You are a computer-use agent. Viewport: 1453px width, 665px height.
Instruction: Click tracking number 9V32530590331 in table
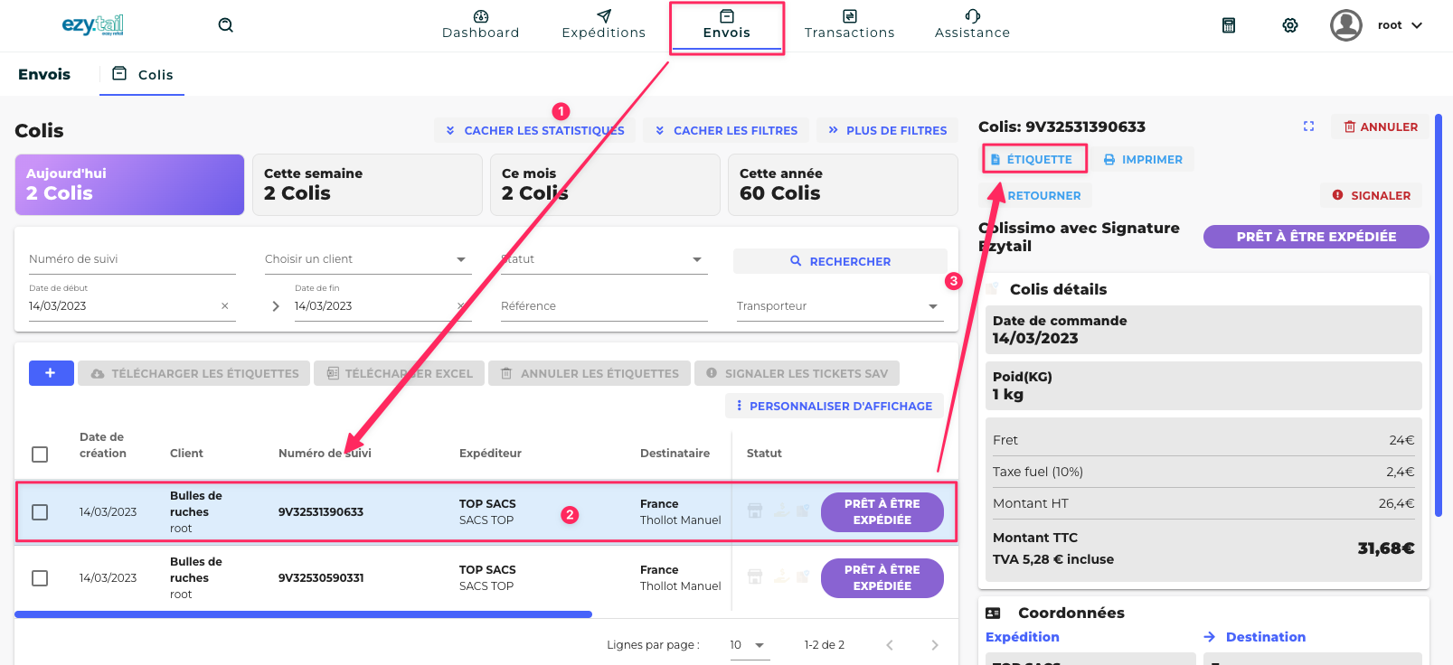[321, 578]
